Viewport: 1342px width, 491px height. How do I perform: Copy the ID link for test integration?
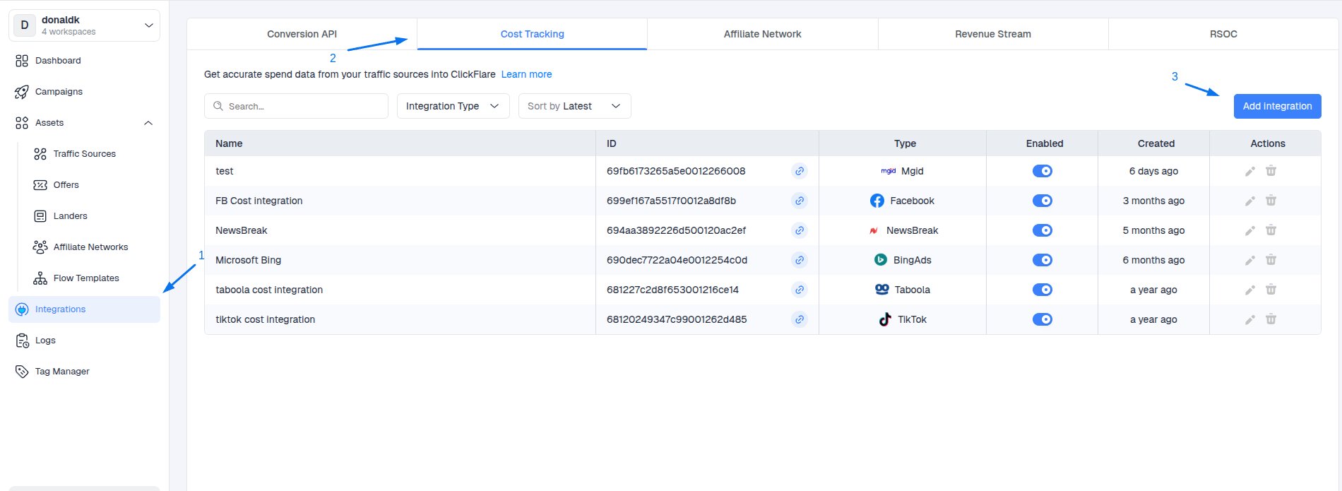[799, 171]
